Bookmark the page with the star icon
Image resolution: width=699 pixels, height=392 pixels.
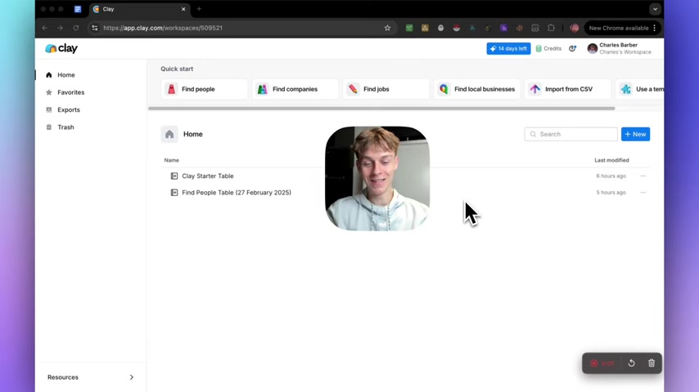point(387,28)
